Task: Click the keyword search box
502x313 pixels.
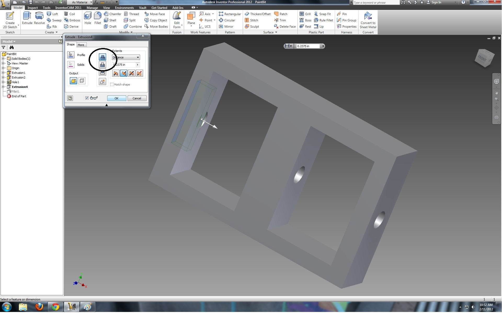Action: [376, 2]
